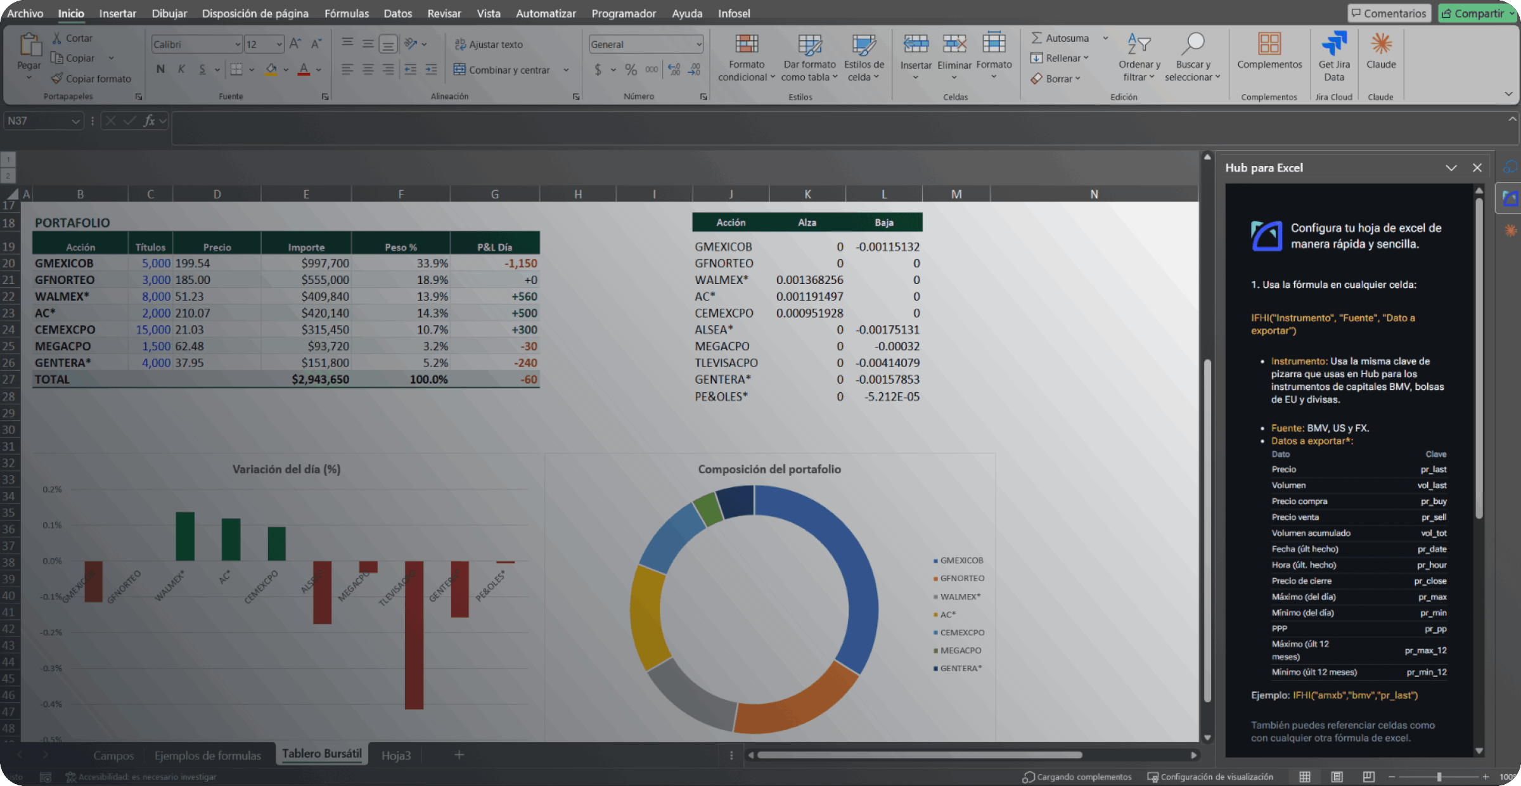Open Formato condicional menu
This screenshot has height=786, width=1521.
pos(747,58)
